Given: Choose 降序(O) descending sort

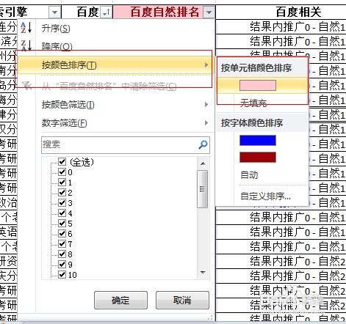Looking at the screenshot, I should 57,46.
